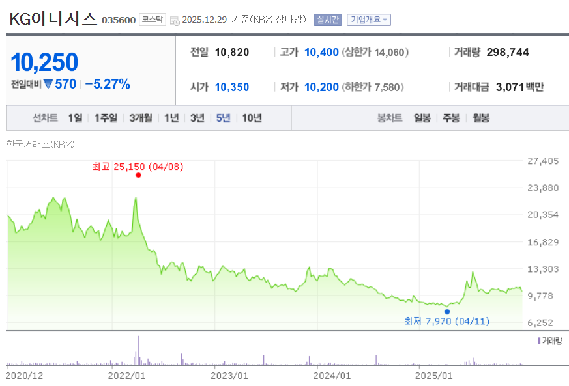This screenshot has width=569, height=386.
Task: Select the 3개월 line chart period
Action: 141,118
